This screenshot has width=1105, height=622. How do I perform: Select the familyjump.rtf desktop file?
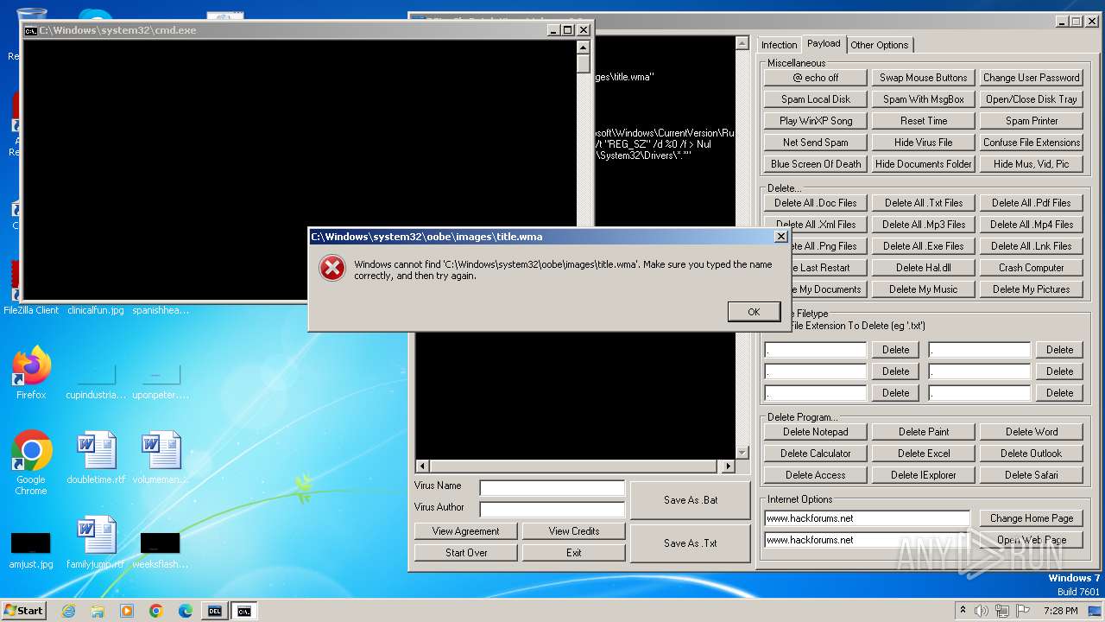(96, 543)
